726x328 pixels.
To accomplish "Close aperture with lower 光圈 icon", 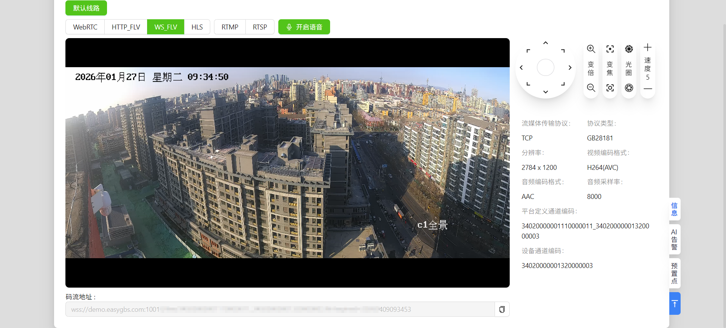I will tap(629, 88).
